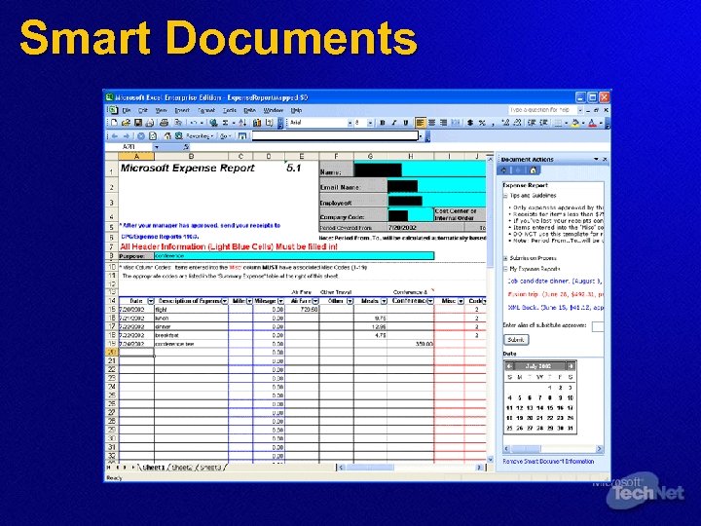Click Document Actions Home icon
The image size is (701, 526).
tap(533, 170)
